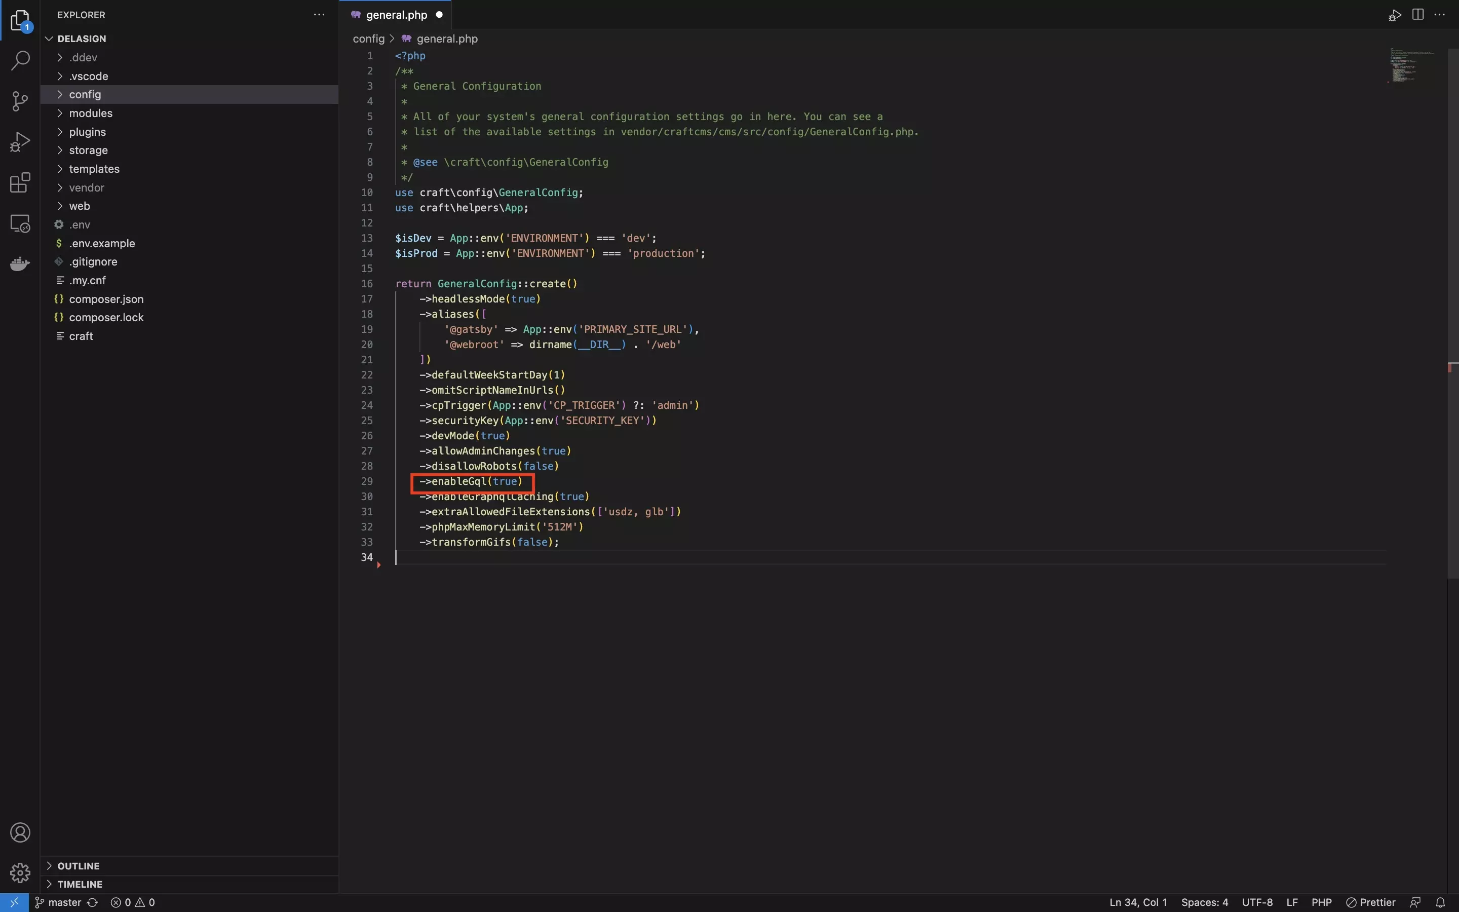This screenshot has height=912, width=1459.
Task: Change the UTF-8 file encoding
Action: (x=1257, y=902)
